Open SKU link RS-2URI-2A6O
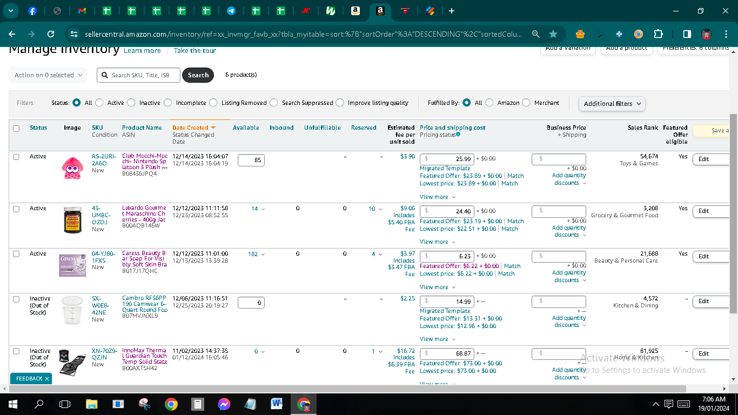This screenshot has height=415, width=738. pos(104,159)
